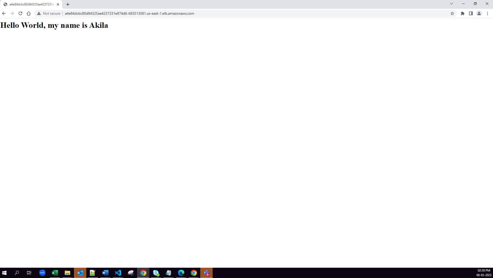Open the taskbar clock and date
This screenshot has width=493, height=278.
coord(484,273)
